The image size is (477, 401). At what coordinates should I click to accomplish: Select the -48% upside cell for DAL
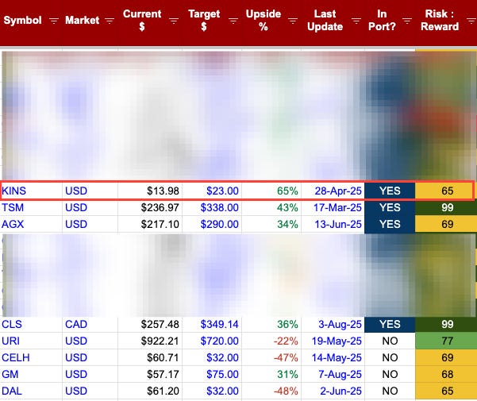point(271,391)
